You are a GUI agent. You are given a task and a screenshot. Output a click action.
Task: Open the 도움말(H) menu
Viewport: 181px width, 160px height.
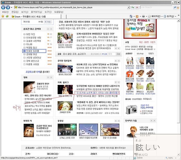point(59,12)
